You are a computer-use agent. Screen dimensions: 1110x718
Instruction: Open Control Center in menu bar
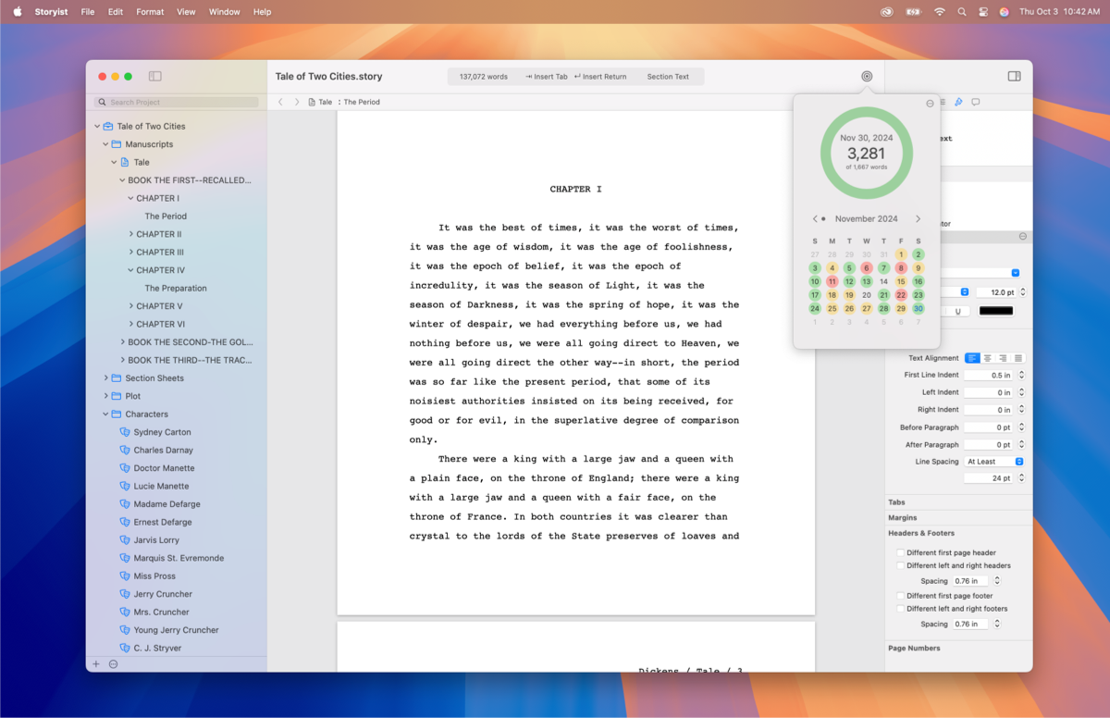click(982, 12)
